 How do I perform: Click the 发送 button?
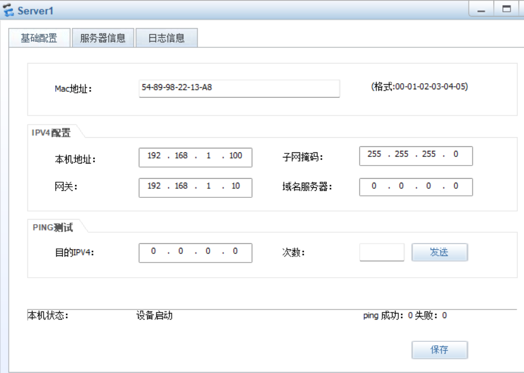pos(440,252)
